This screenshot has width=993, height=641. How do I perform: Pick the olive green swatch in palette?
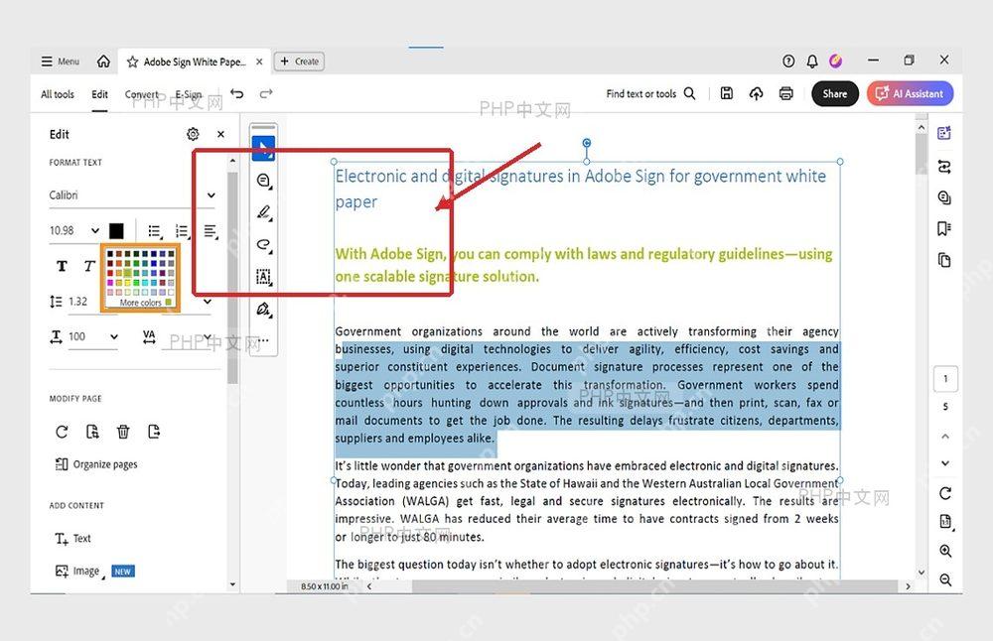pos(127,273)
